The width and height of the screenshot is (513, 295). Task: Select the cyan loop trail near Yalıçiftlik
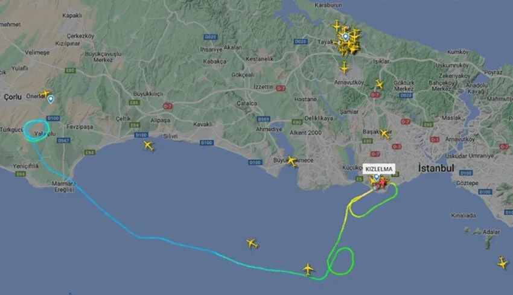click(x=36, y=130)
